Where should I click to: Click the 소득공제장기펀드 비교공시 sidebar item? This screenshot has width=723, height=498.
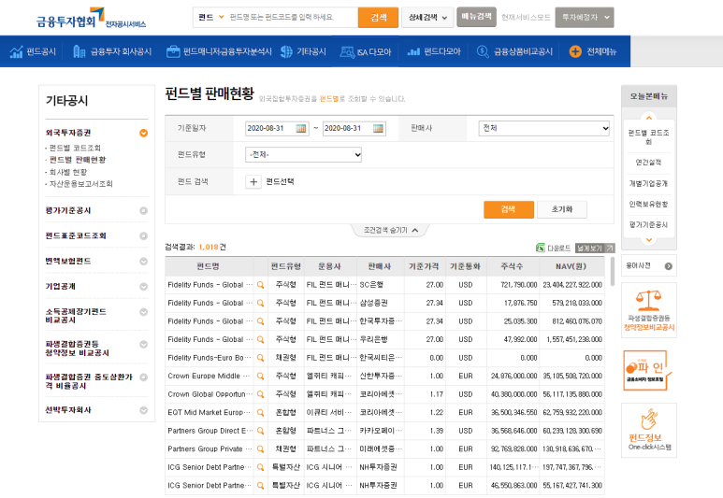[x=76, y=316]
